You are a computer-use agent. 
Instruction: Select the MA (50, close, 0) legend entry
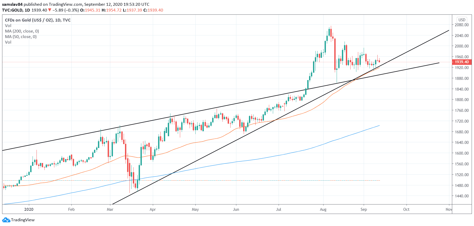coord(21,36)
